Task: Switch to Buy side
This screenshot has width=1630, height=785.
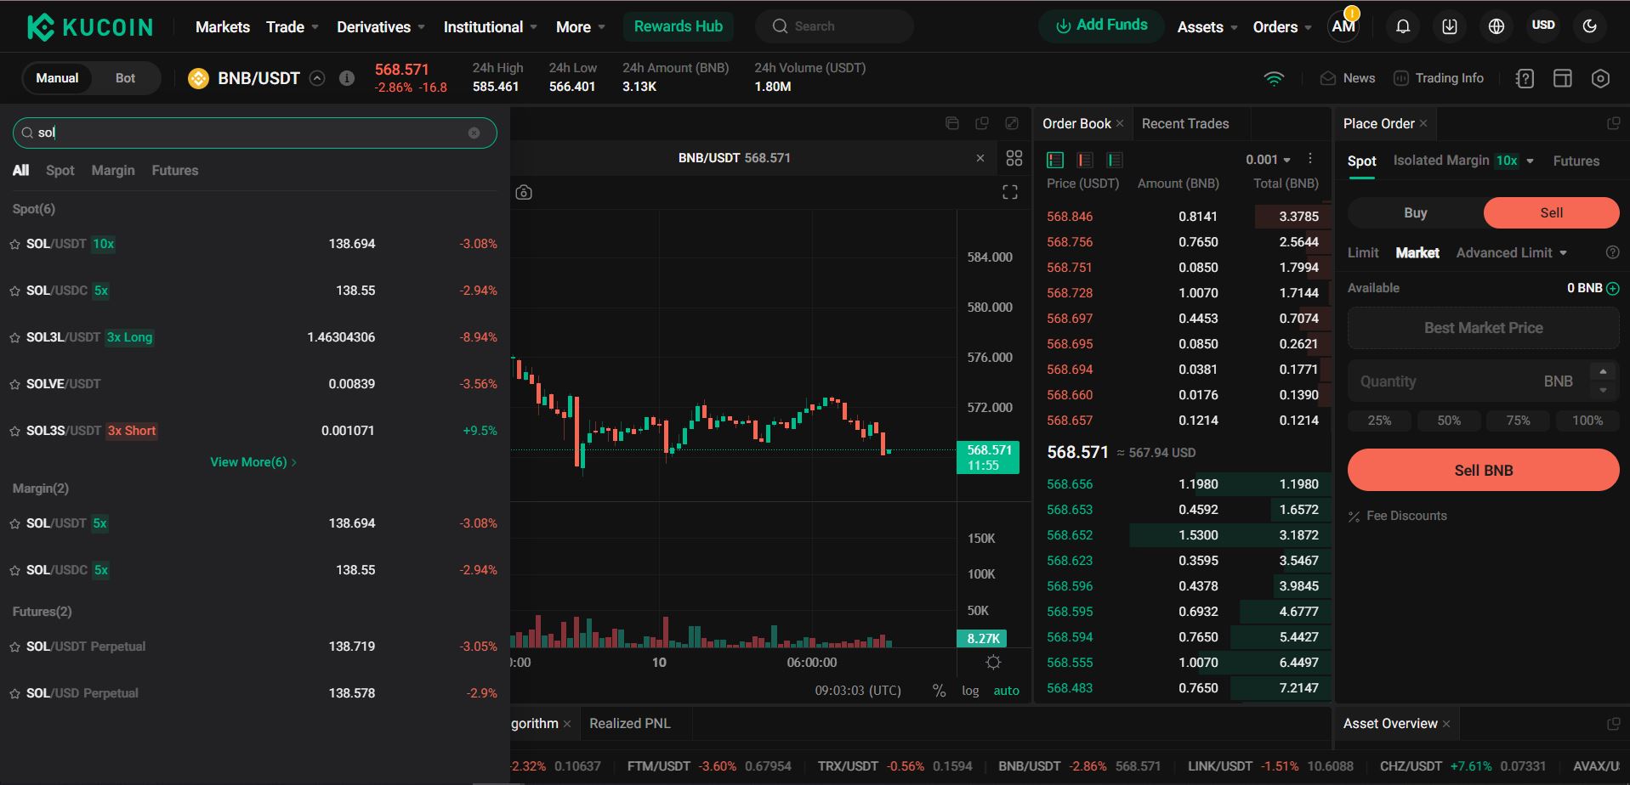Action: click(1416, 212)
